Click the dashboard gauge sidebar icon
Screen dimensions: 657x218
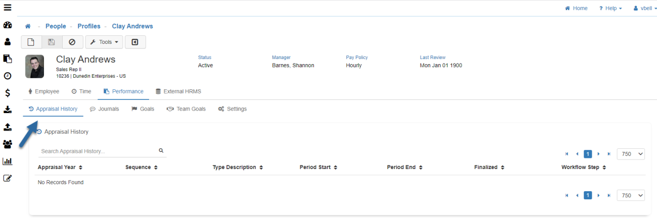pos(8,25)
